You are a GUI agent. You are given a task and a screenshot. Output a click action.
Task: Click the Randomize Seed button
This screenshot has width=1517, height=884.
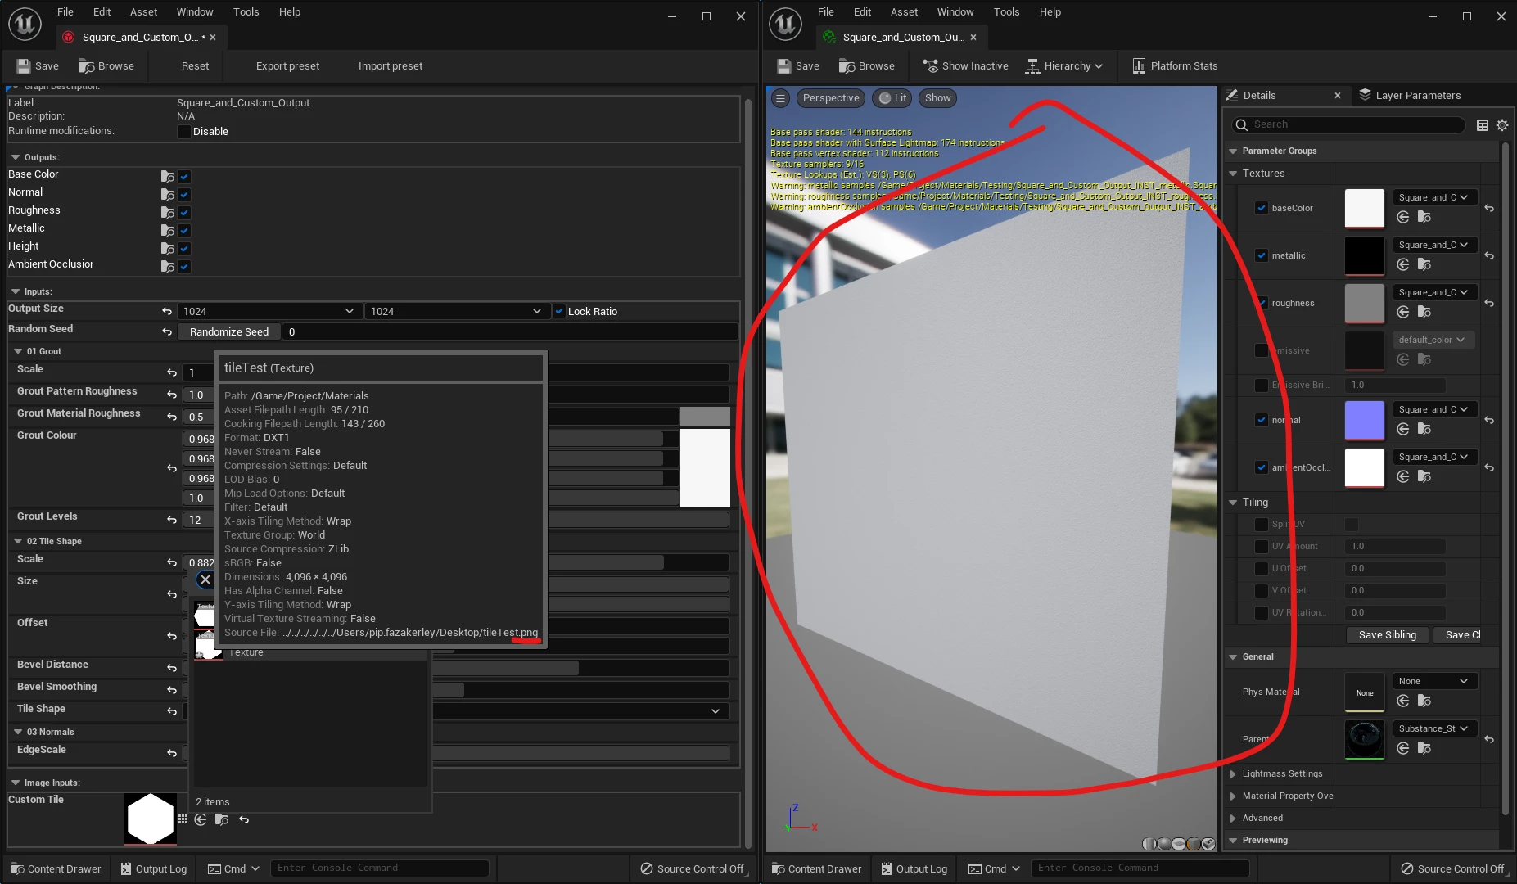[229, 331]
